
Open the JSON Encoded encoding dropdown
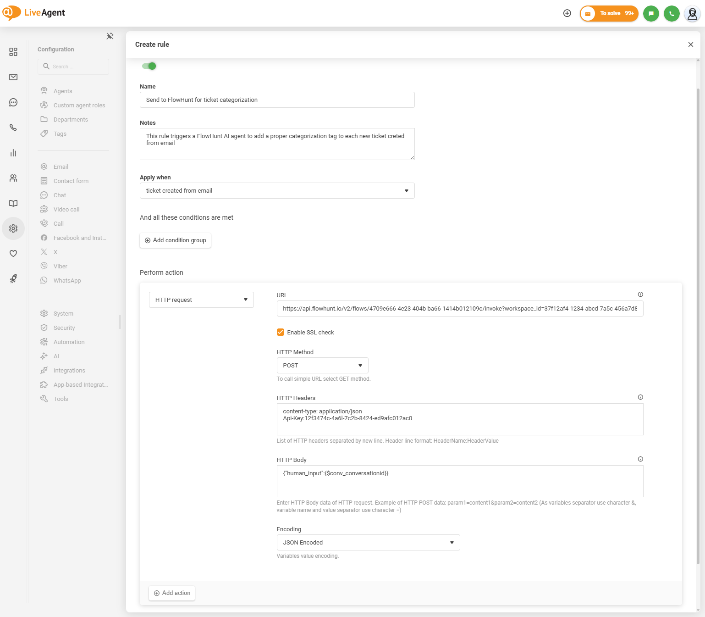(x=368, y=543)
